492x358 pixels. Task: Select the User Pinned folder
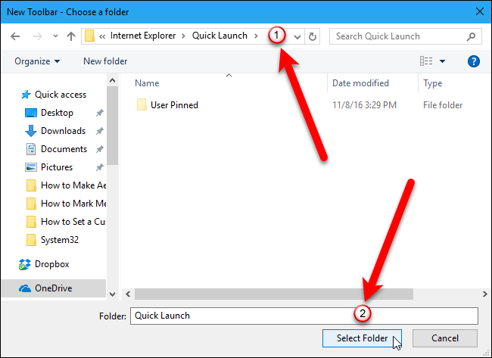tap(174, 105)
